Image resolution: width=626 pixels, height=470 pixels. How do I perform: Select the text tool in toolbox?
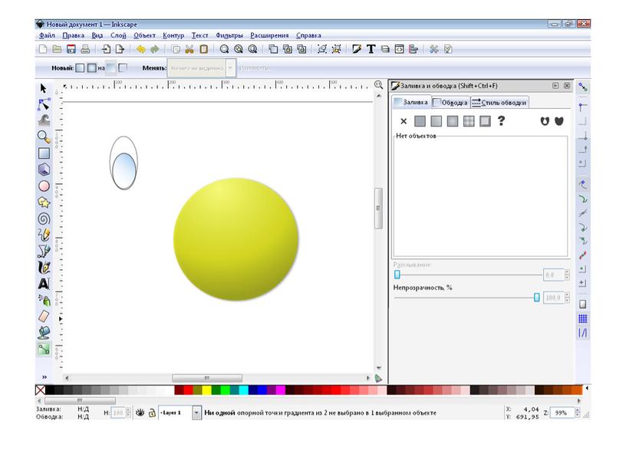point(44,284)
